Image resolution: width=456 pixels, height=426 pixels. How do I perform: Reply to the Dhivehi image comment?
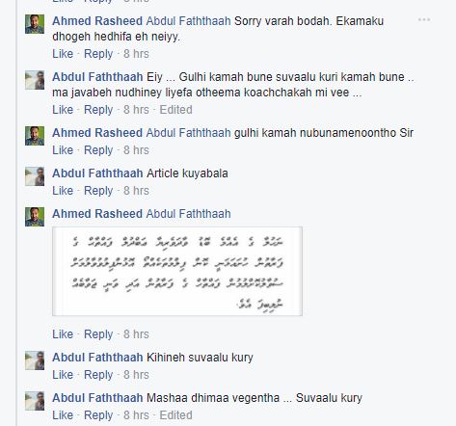coord(98,334)
